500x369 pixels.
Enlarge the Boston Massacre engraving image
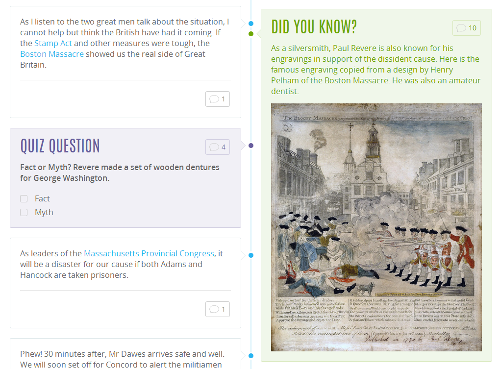pos(376,227)
